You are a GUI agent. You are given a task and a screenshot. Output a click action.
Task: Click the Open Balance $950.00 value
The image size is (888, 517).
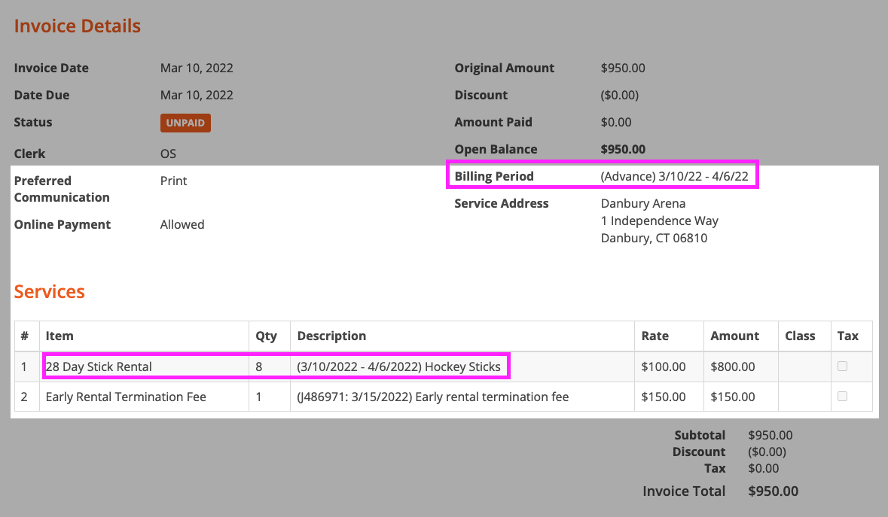coord(623,149)
